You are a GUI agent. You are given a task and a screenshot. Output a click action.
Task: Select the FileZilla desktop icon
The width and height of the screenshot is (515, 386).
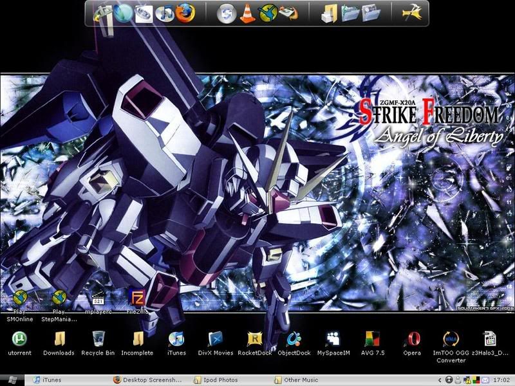(x=137, y=302)
